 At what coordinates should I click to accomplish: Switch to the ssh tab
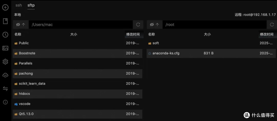[x=18, y=5]
